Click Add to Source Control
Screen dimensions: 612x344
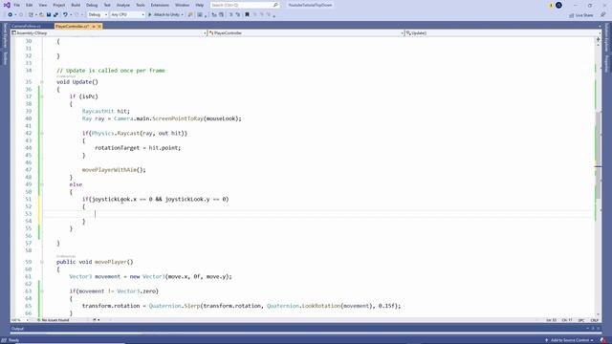[569, 340]
